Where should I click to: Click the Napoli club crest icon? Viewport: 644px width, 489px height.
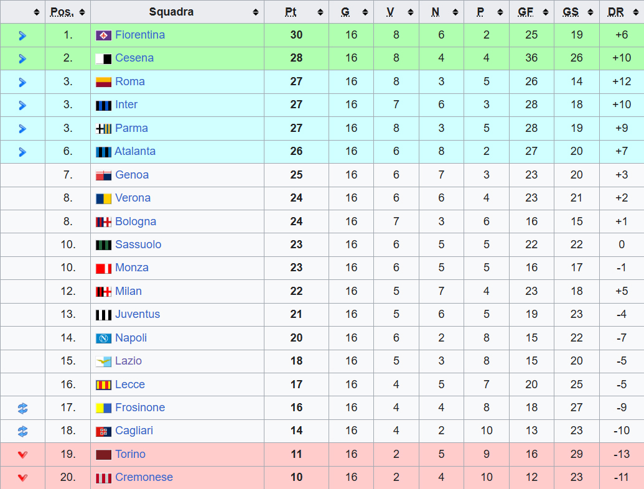click(103, 338)
